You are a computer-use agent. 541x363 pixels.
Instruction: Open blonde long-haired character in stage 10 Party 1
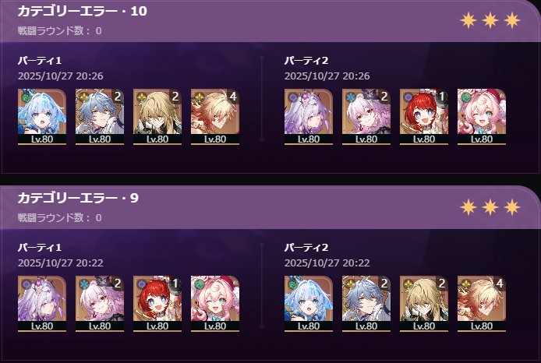click(157, 117)
